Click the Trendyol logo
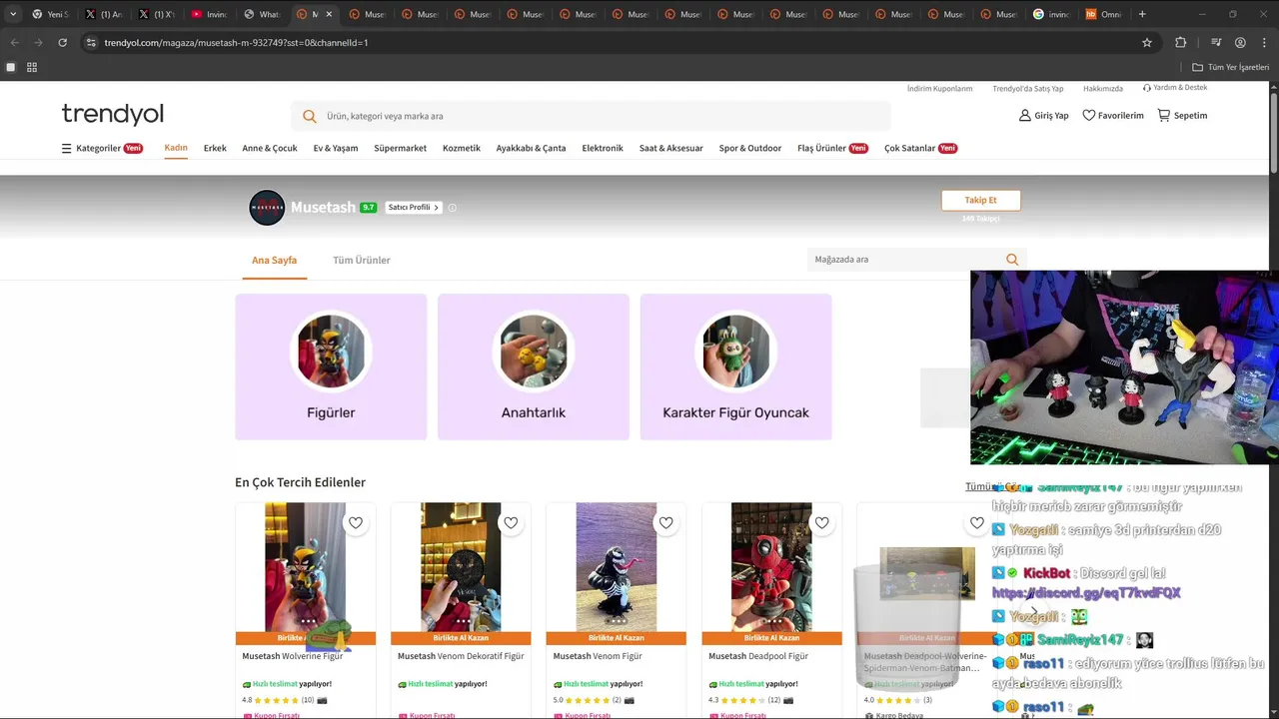Viewport: 1279px width, 719px height. [112, 114]
